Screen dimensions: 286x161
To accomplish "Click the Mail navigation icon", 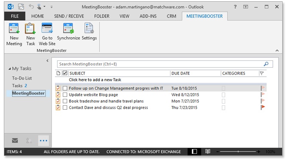I will [15, 140].
